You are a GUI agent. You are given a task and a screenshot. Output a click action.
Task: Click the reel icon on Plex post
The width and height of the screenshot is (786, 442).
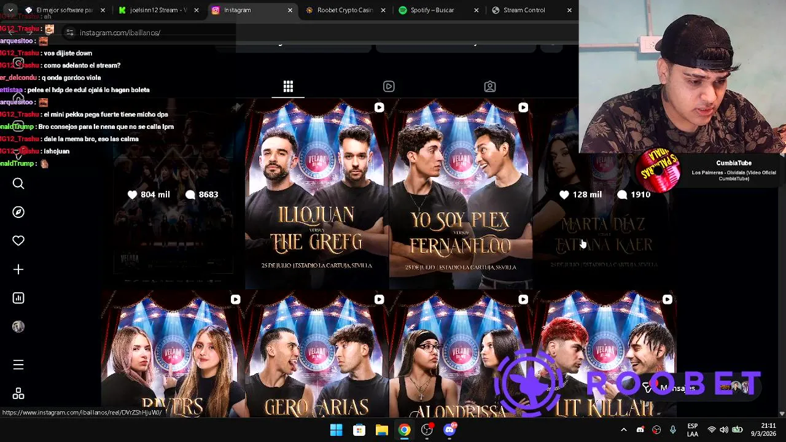point(523,107)
